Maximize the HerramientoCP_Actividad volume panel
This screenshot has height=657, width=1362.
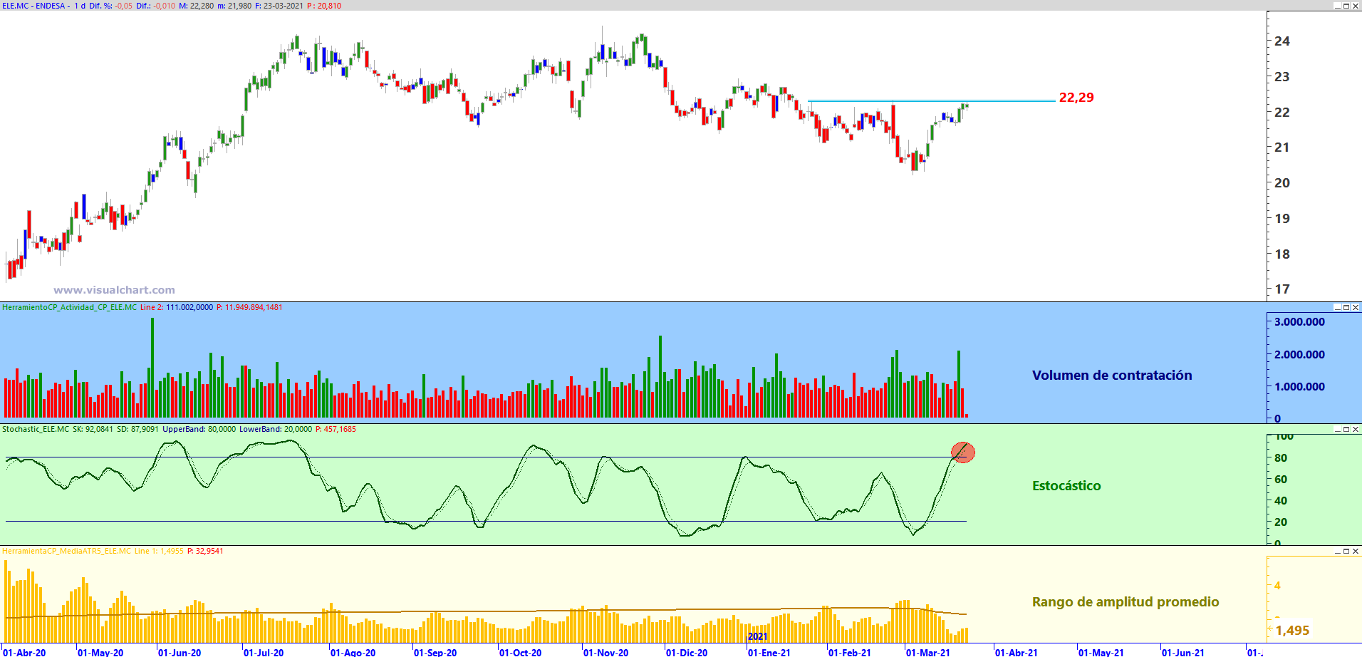[1346, 307]
